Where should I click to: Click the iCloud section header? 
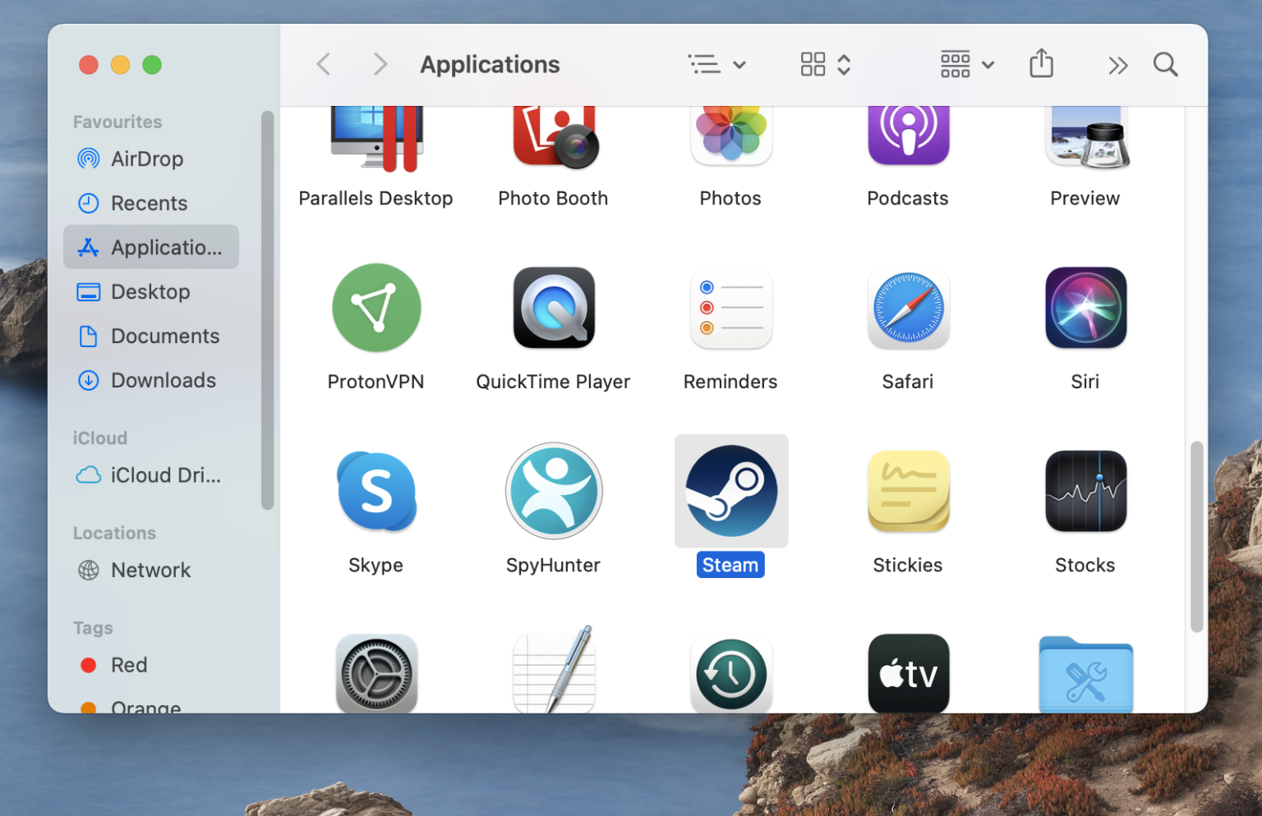tap(99, 438)
